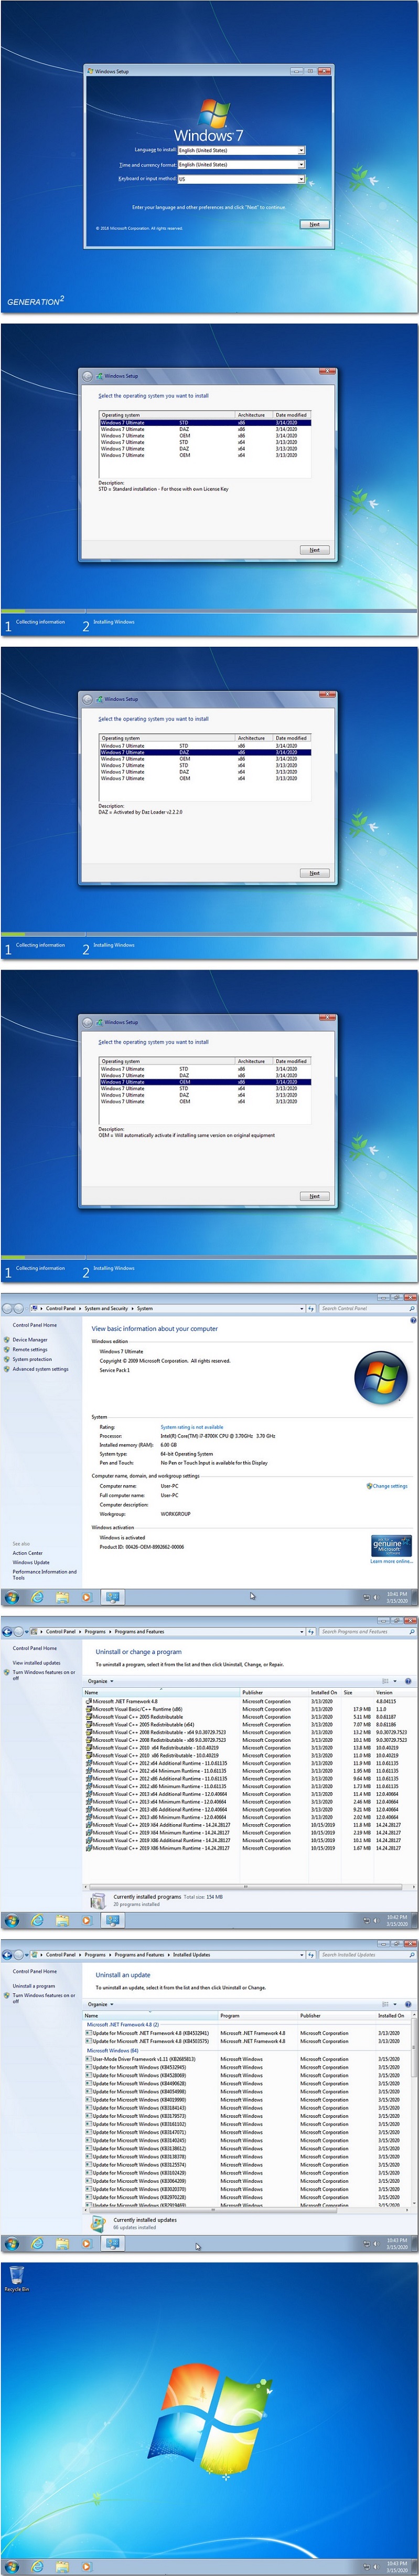Screen dimensions: 419x2576
Task: Click System and Security breadcrumb
Action: pyautogui.click(x=106, y=1308)
